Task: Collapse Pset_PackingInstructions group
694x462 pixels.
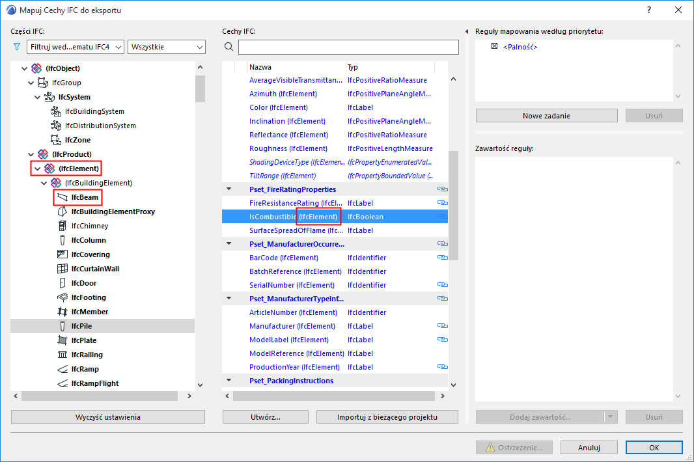Action: (229, 380)
